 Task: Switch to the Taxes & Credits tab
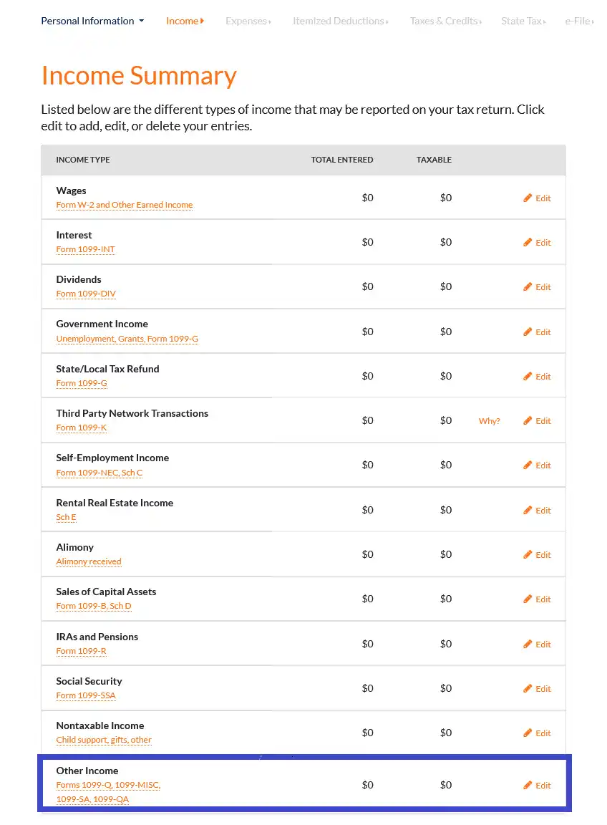click(x=445, y=21)
